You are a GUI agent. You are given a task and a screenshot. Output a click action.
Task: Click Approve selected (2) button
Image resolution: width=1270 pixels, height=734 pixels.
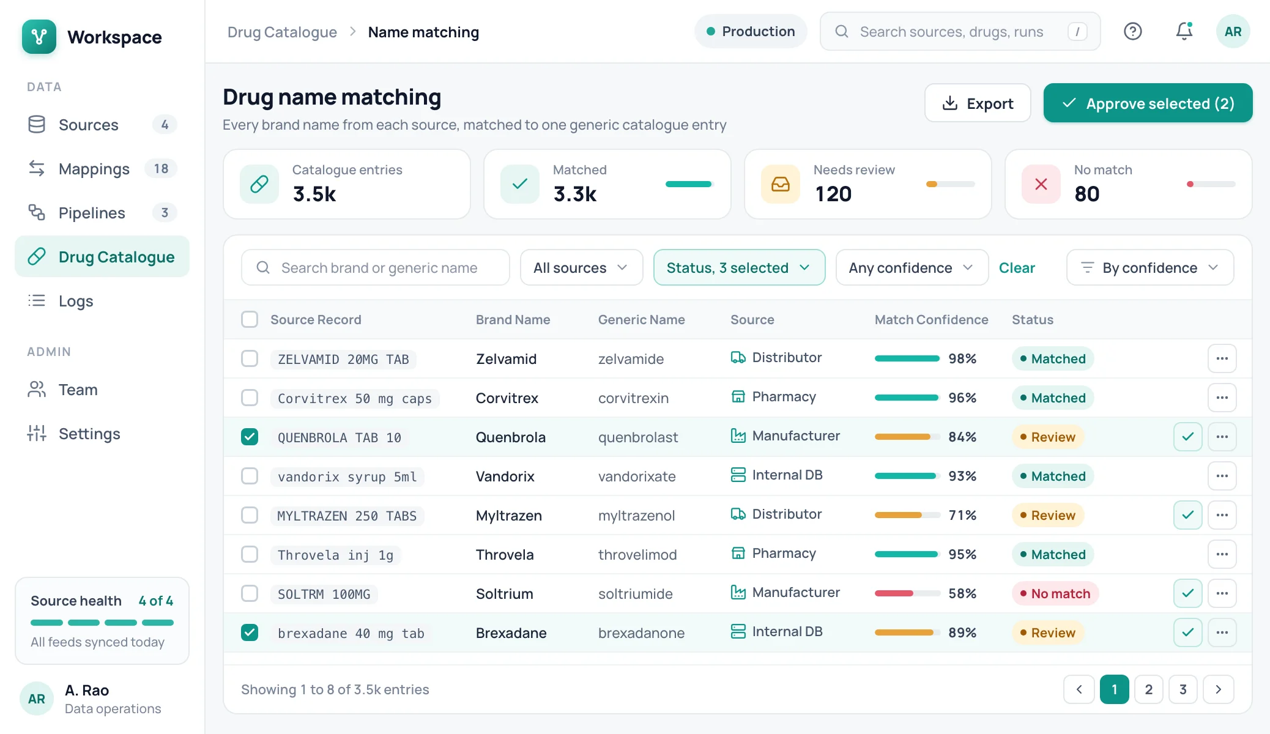(x=1148, y=103)
